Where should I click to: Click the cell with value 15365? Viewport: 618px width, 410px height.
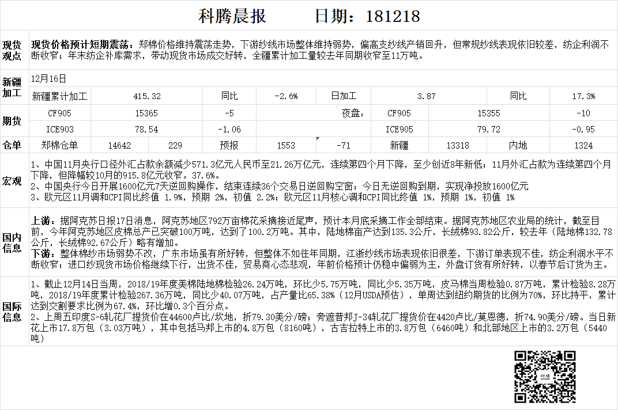(x=146, y=113)
